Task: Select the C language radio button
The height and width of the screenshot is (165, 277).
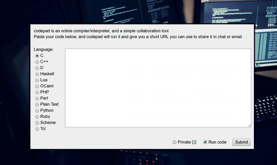Action: (37, 56)
